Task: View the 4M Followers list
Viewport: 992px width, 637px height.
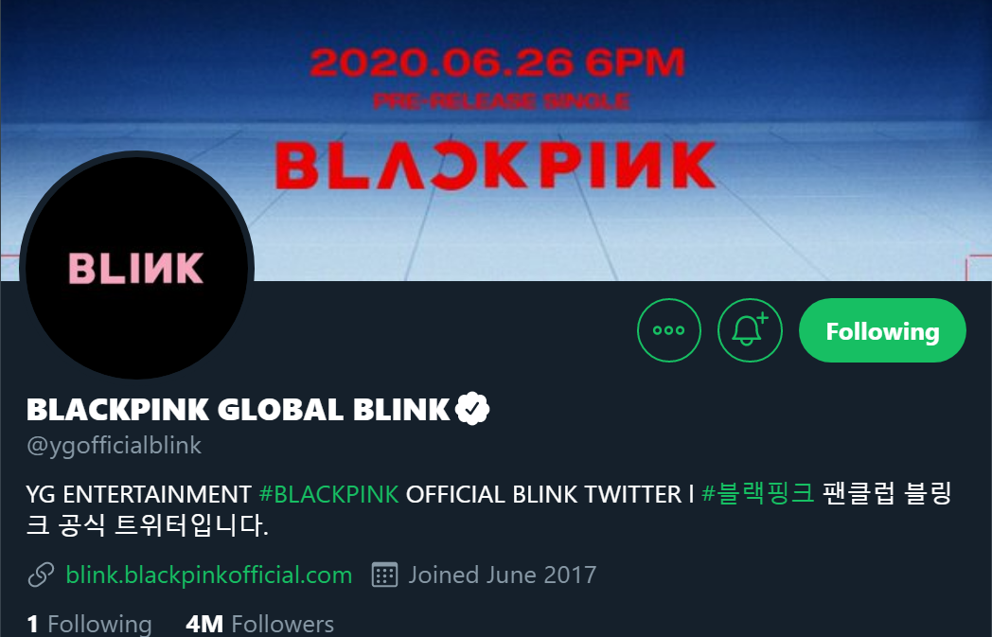Action: click(x=259, y=625)
